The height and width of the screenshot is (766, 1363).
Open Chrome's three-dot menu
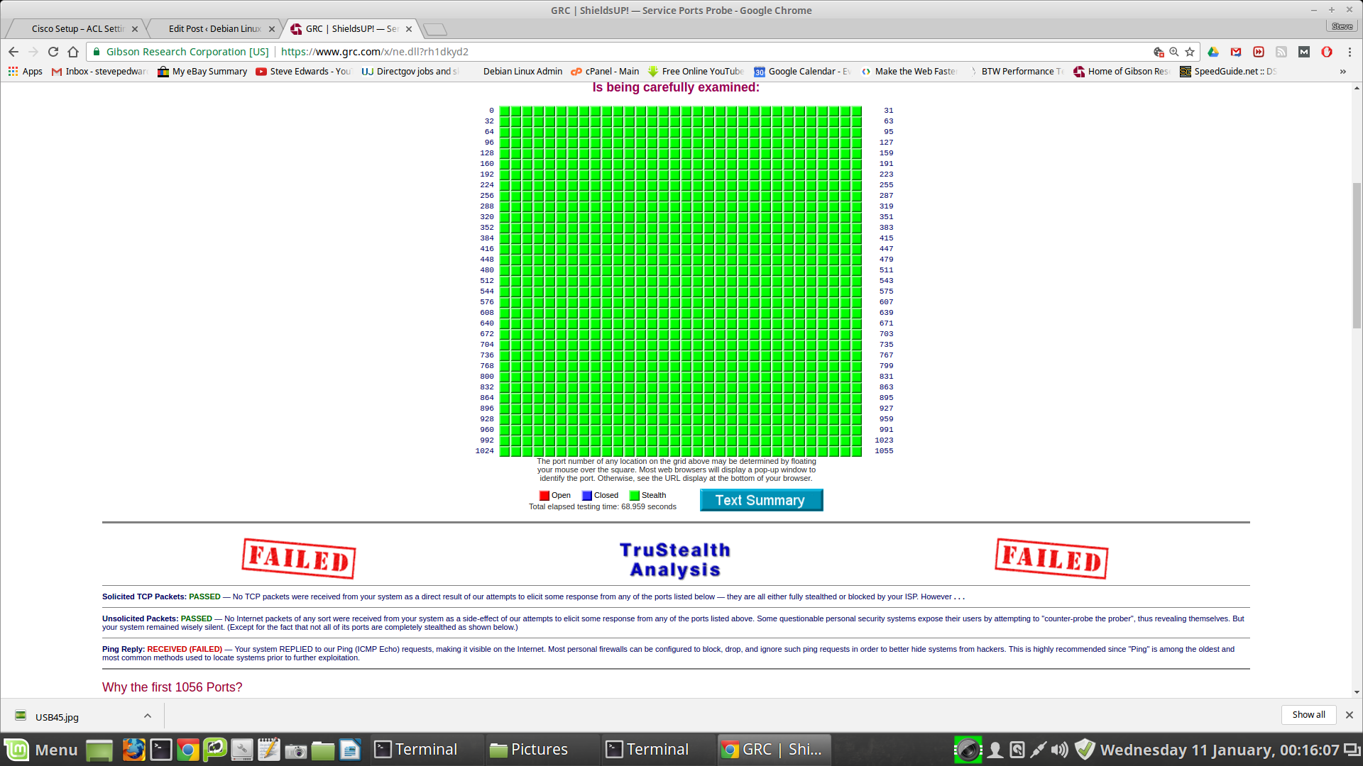point(1350,52)
